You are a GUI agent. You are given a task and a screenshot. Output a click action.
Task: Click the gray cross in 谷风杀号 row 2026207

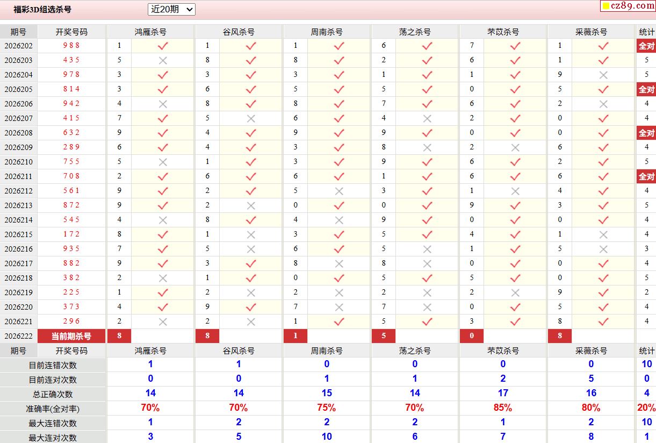pyautogui.click(x=251, y=119)
